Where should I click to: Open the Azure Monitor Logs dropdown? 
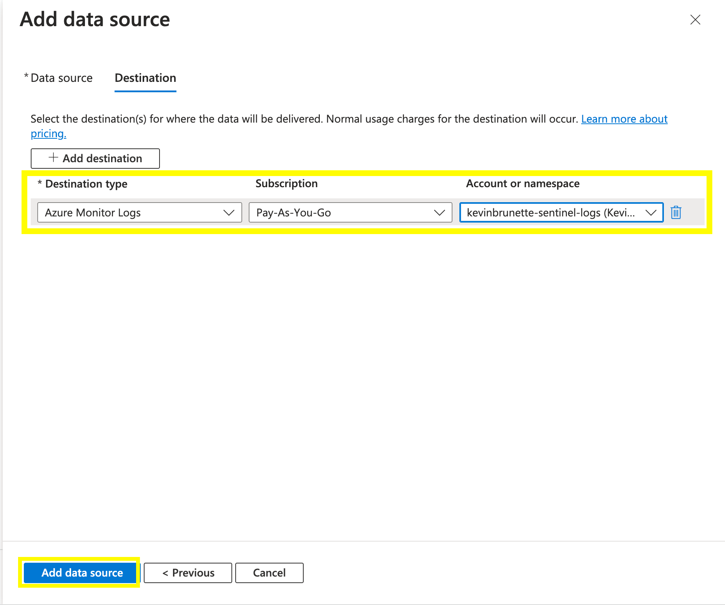point(131,213)
